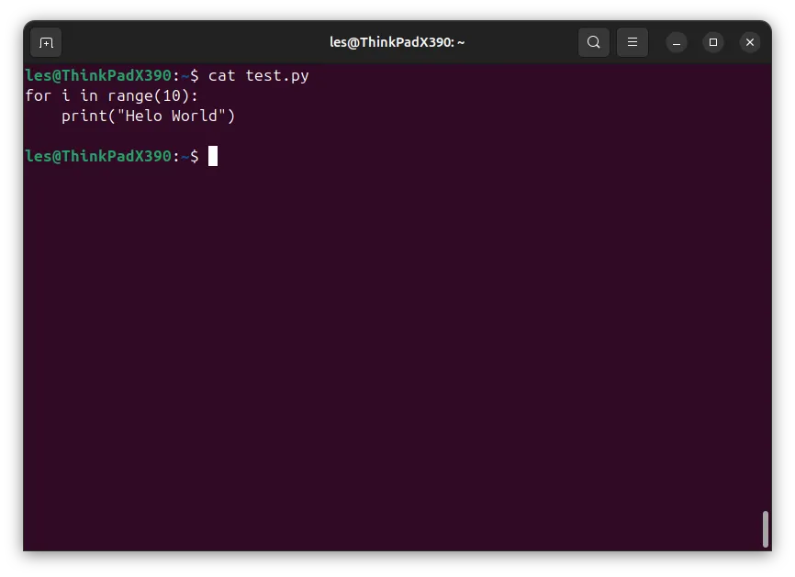Click the text 'cat test.py' command

click(259, 76)
